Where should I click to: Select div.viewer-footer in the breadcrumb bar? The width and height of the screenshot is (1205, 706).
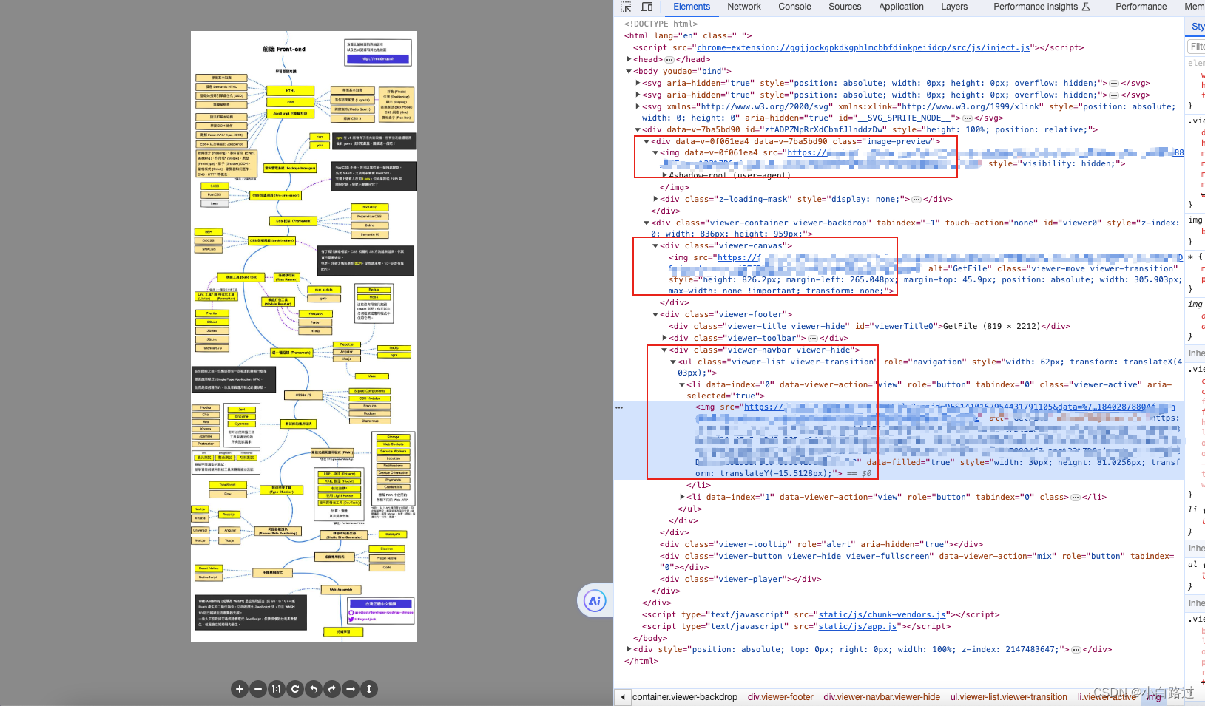tap(780, 697)
